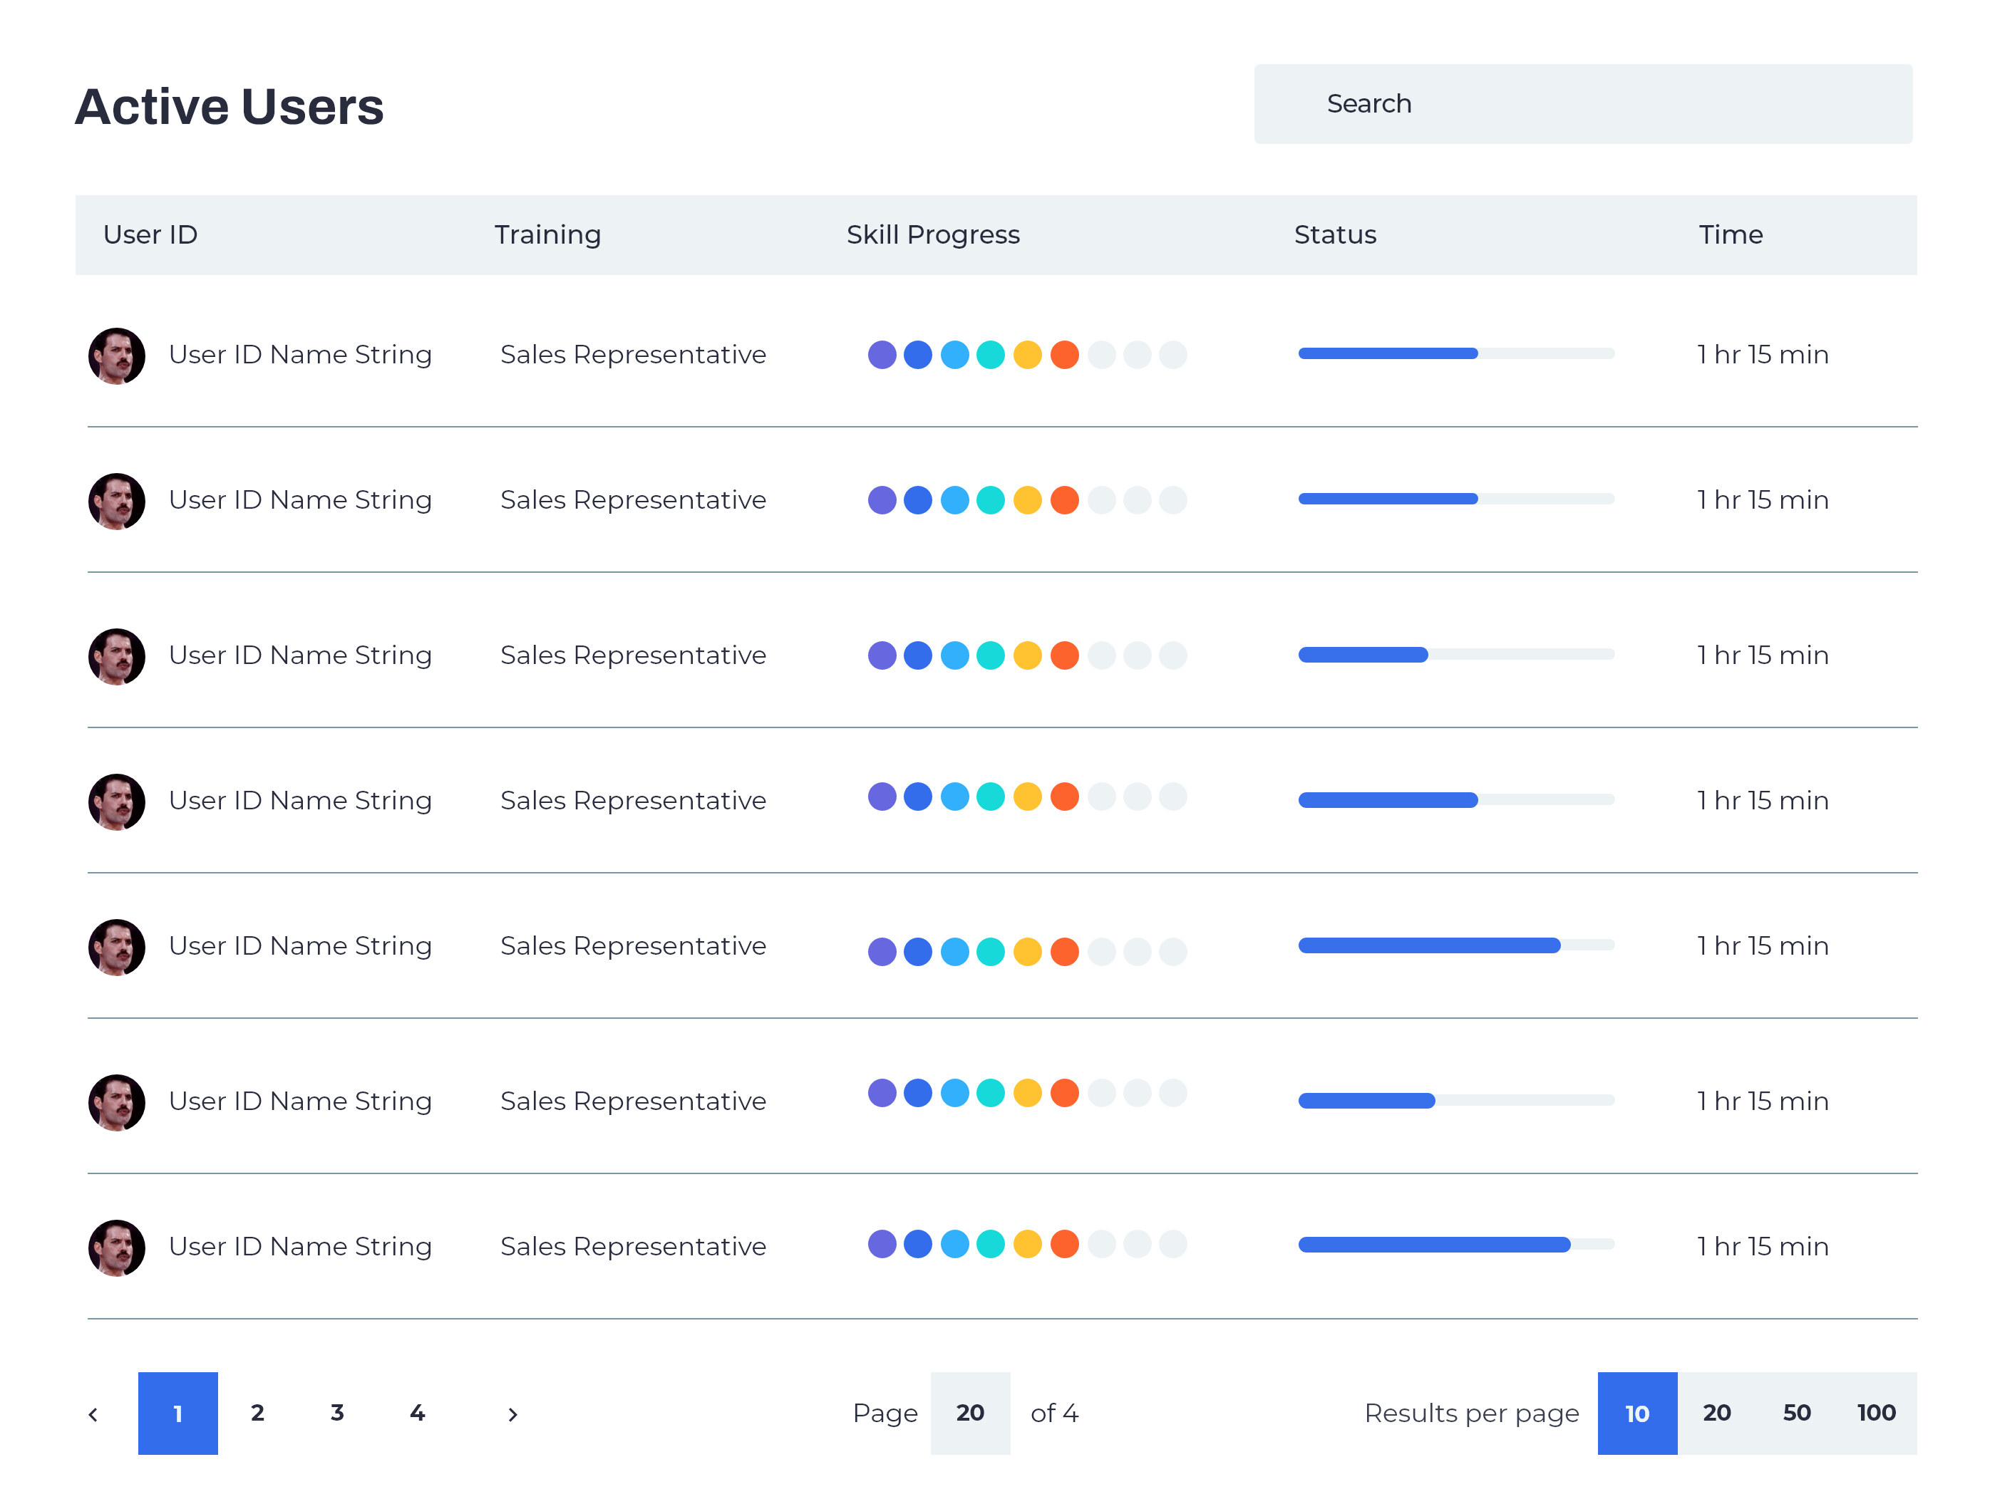The height and width of the screenshot is (1509, 1990).
Task: Click the fifth row's status progress bar
Action: point(1455,945)
